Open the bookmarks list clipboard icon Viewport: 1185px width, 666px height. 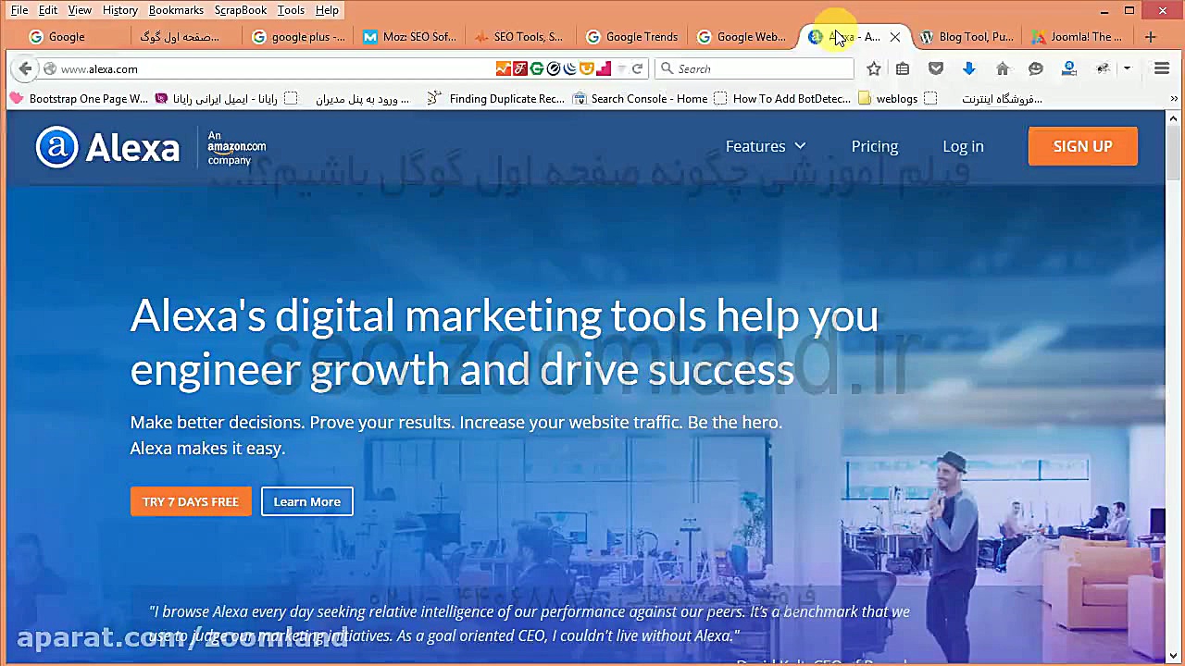point(903,68)
